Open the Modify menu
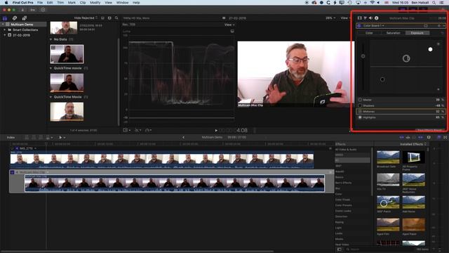This screenshot has height=253, width=449. (x=95, y=3)
